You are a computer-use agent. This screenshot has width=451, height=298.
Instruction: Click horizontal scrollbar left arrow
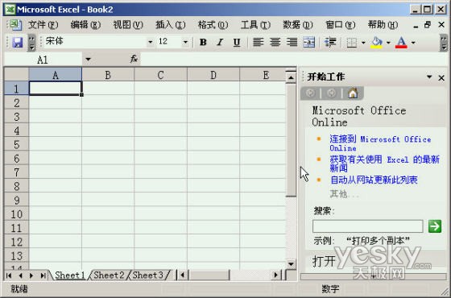pyautogui.click(x=182, y=275)
